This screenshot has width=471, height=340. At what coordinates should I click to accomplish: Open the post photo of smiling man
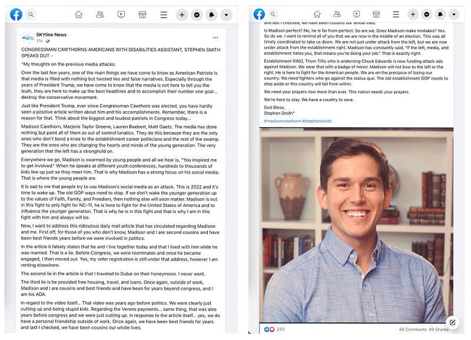(x=356, y=225)
